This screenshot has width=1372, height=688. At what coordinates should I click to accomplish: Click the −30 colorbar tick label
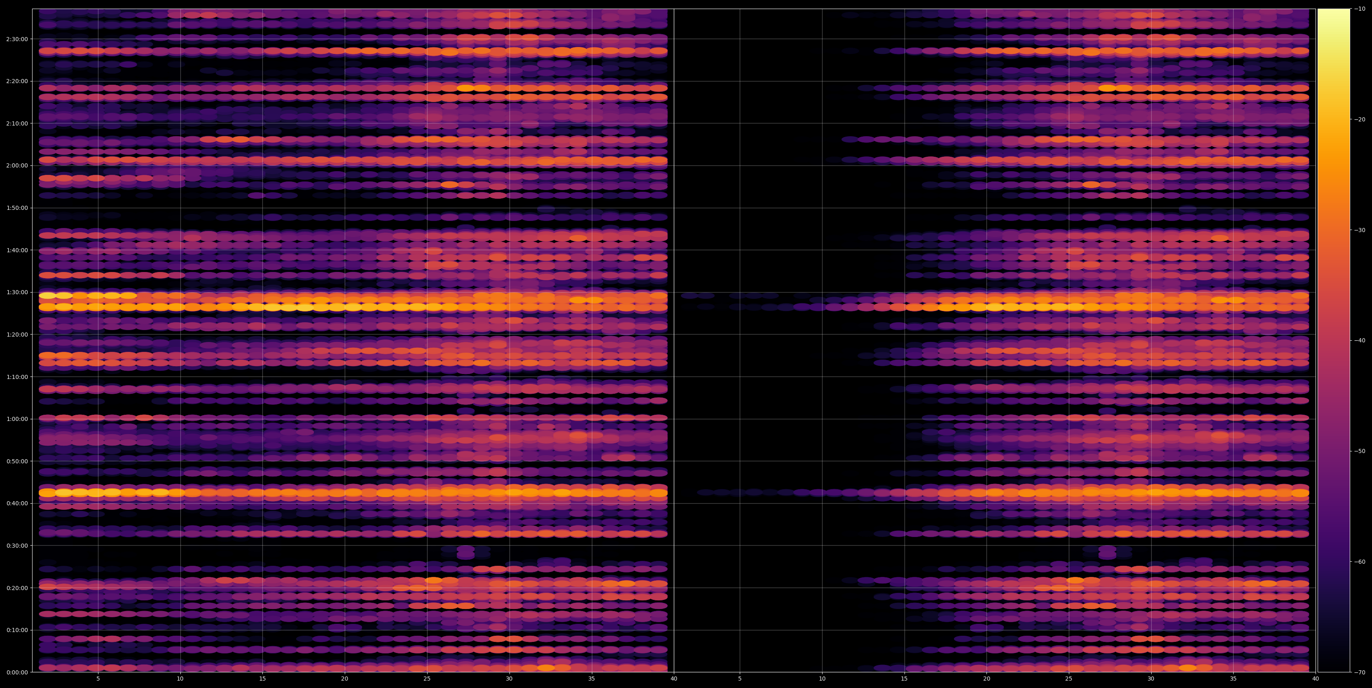click(1360, 230)
